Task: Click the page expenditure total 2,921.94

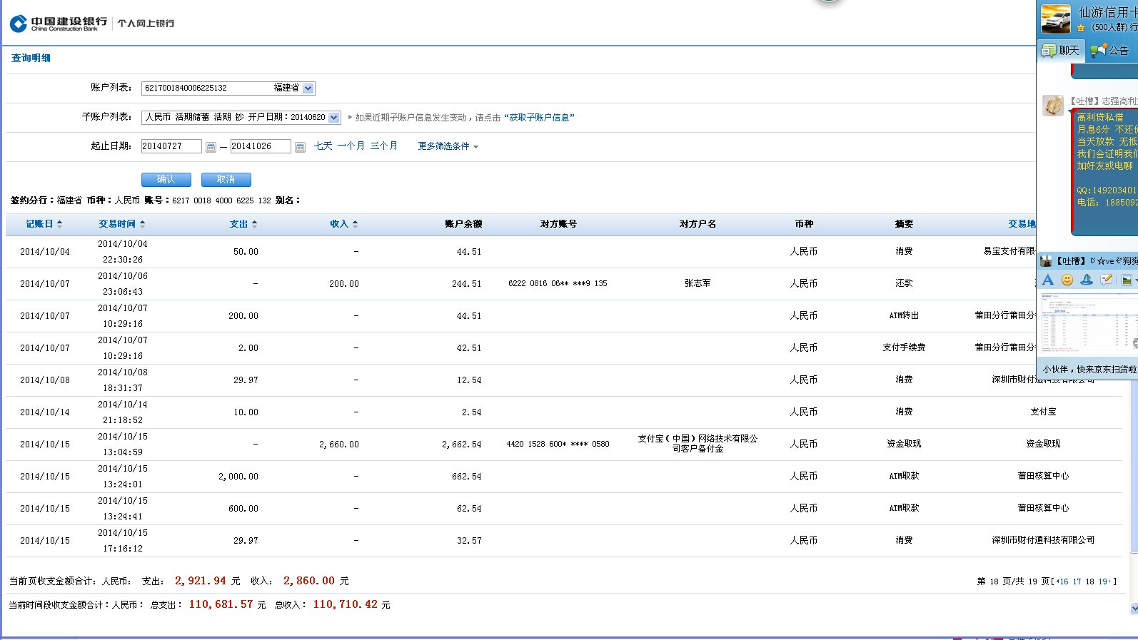Action: pyautogui.click(x=201, y=581)
